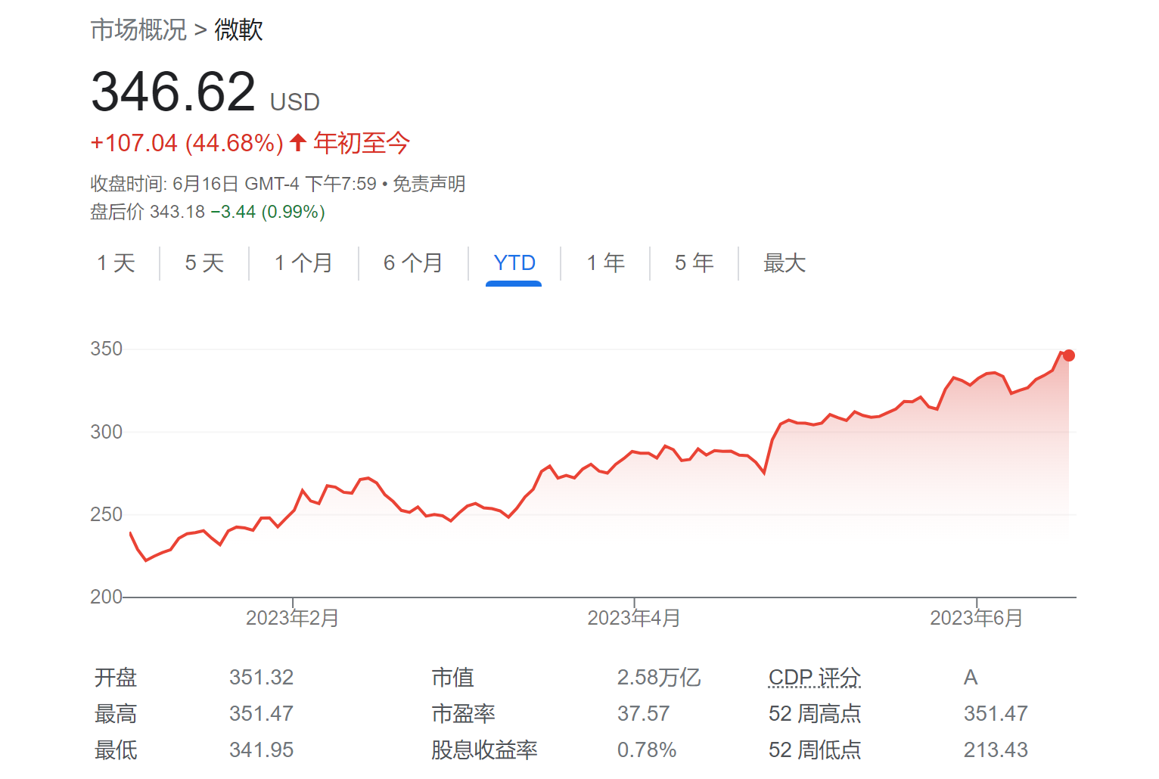
Task: Click the USD currency label
Action: pos(294,102)
